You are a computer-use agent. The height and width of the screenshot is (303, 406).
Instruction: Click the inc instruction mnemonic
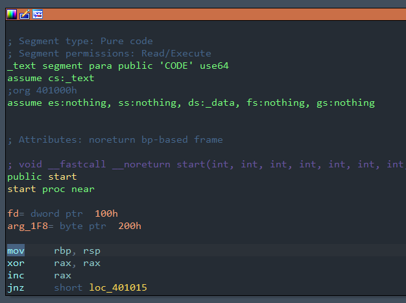[16, 276]
